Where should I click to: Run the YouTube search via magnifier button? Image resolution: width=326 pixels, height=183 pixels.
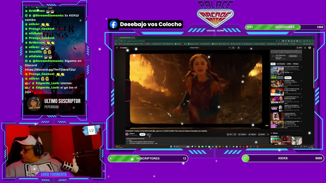[233, 48]
